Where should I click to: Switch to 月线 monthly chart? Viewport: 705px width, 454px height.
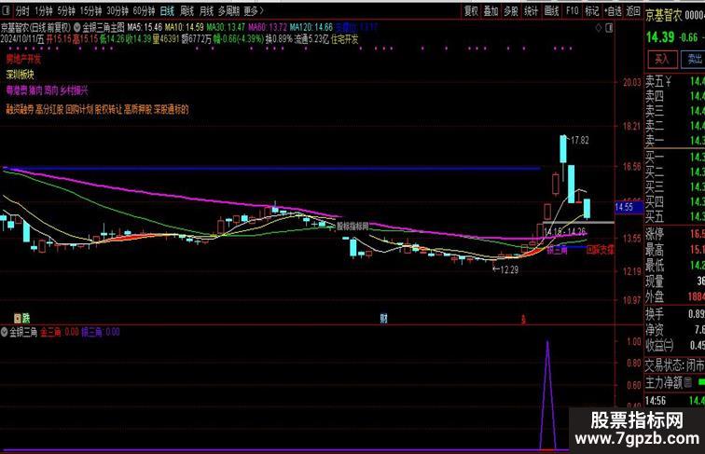pyautogui.click(x=206, y=10)
